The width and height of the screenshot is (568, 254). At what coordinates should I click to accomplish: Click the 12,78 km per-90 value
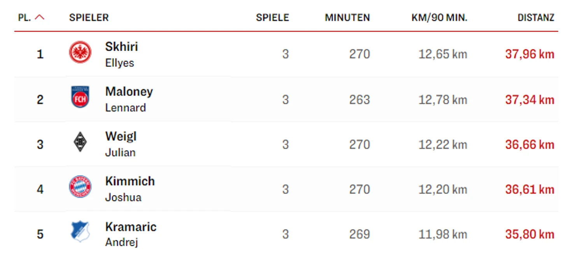pos(442,100)
